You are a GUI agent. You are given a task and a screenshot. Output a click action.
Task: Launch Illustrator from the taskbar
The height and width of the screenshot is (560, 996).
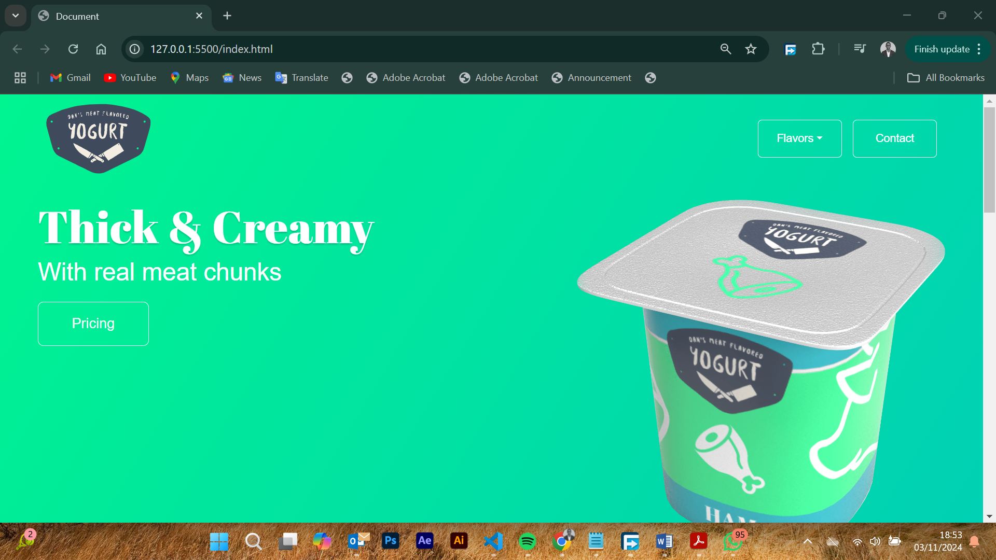click(x=459, y=541)
